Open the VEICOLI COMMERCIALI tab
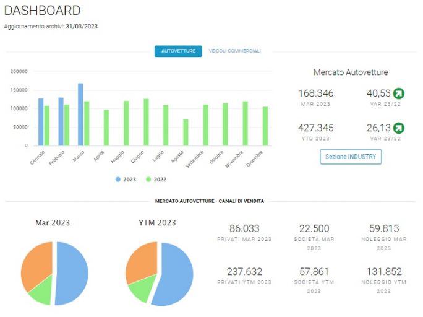This screenshot has width=423, height=317. pos(235,51)
